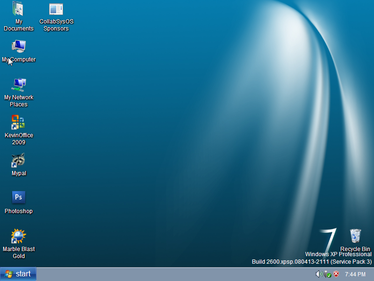
Task: Click the Windows XP Professional watermark text
Action: [x=338, y=254]
